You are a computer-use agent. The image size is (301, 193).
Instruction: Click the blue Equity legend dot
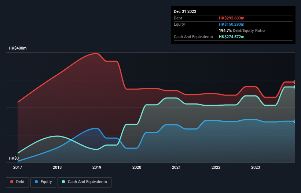tap(36, 182)
